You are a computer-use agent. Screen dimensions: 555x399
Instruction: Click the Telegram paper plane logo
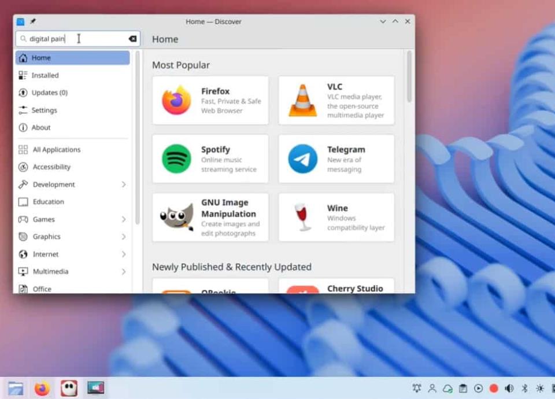pos(302,158)
